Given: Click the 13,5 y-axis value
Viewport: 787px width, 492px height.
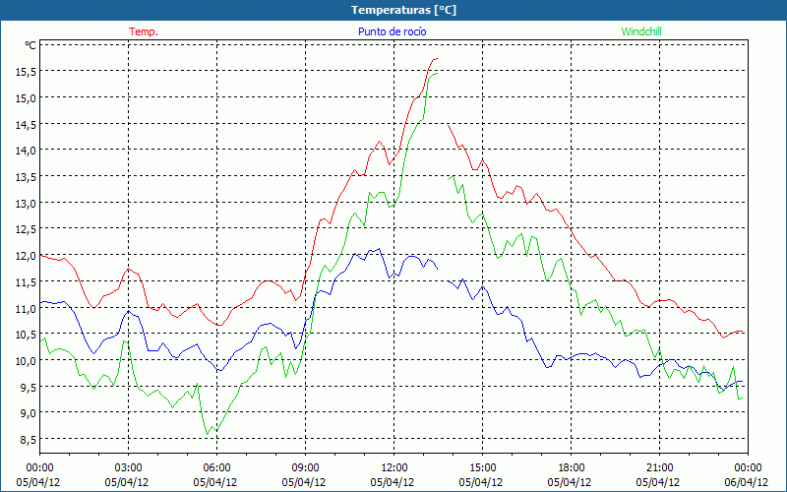Looking at the screenshot, I should coord(26,177).
